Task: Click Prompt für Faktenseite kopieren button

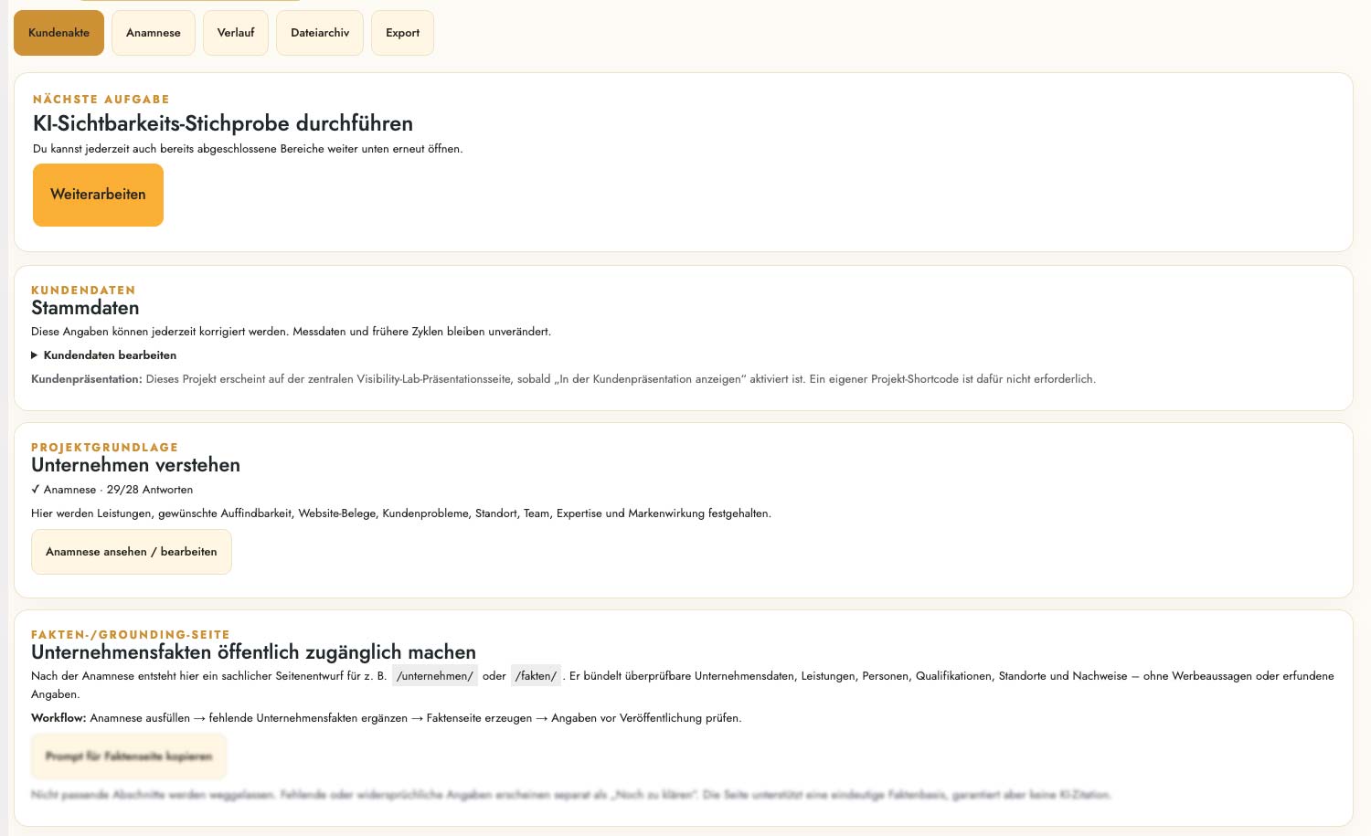Action: pyautogui.click(x=129, y=757)
